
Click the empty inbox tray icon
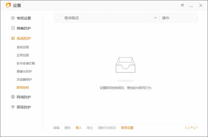126,65
